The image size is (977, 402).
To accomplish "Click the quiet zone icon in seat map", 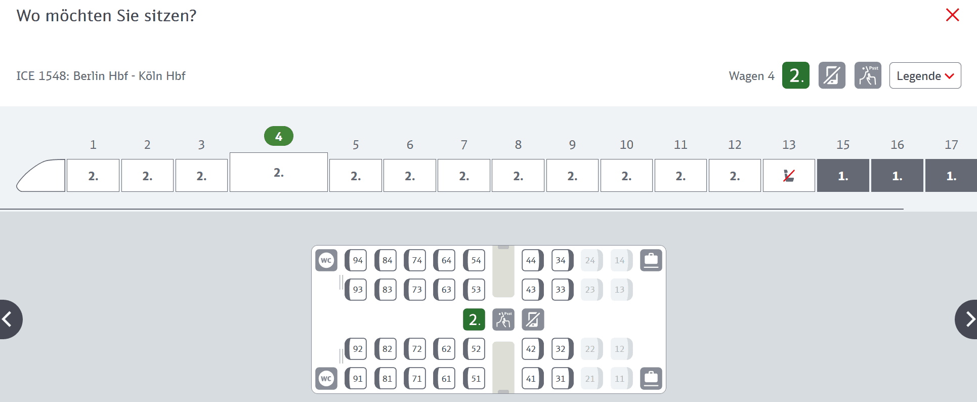I will pyautogui.click(x=503, y=319).
